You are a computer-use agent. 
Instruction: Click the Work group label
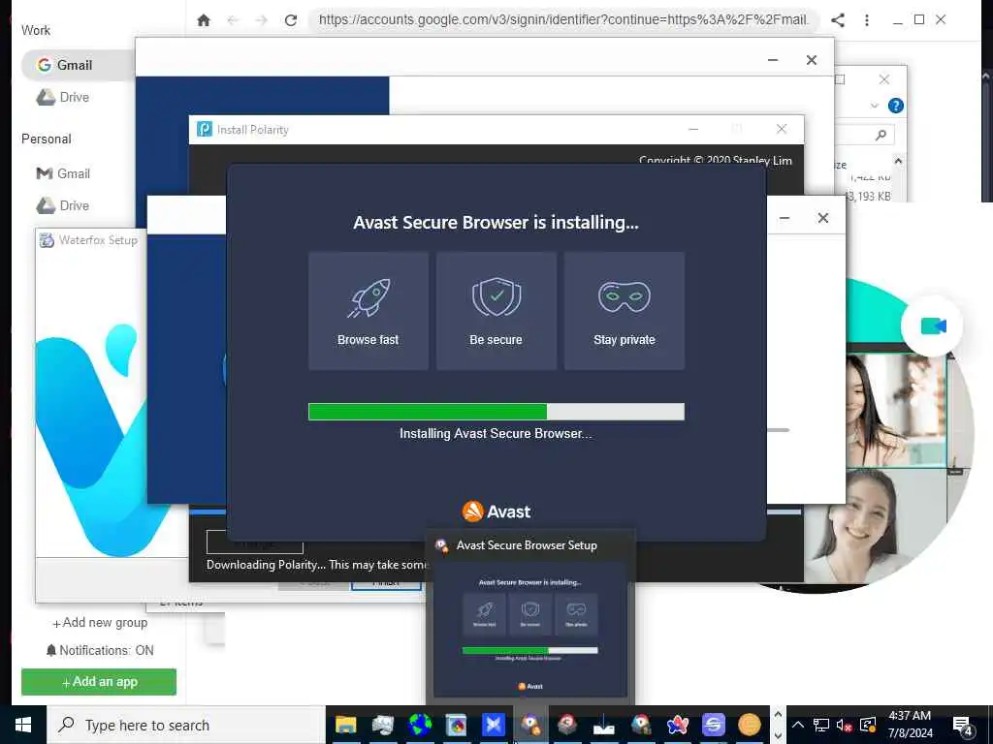36,30
